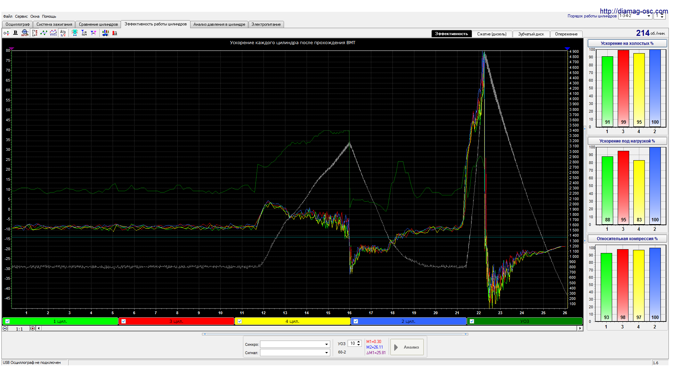Click the 1:1 zoom ratio label
The width and height of the screenshot is (673, 367).
(19, 329)
